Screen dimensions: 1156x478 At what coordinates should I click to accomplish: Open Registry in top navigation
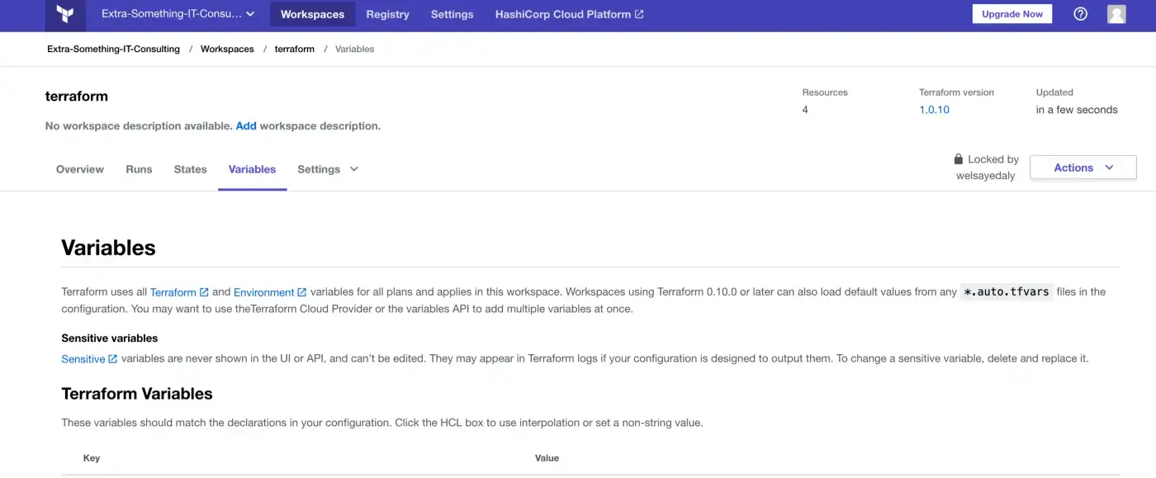coord(387,14)
